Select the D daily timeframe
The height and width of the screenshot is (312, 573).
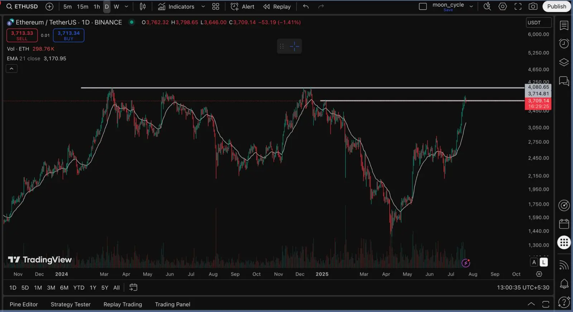pyautogui.click(x=107, y=6)
